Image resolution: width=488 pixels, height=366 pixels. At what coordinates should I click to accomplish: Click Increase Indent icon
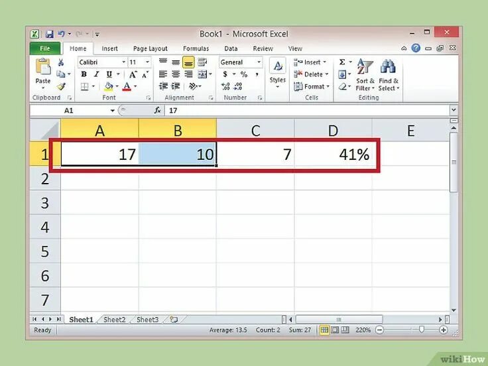pos(176,86)
